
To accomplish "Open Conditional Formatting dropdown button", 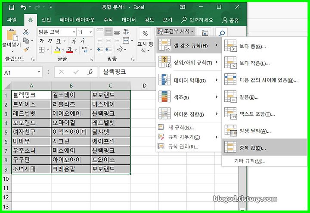I will click(x=175, y=31).
